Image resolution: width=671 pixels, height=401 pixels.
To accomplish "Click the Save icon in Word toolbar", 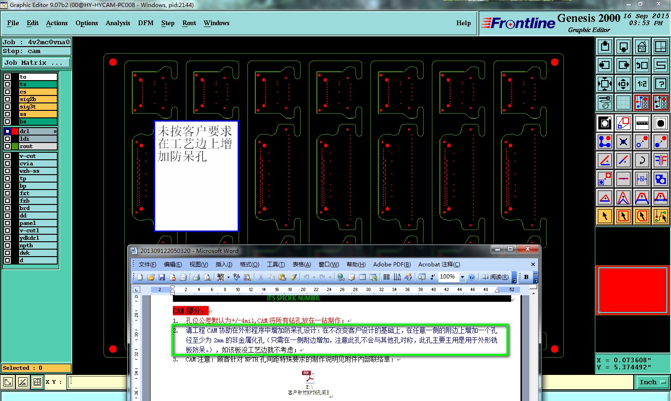I will (x=162, y=277).
